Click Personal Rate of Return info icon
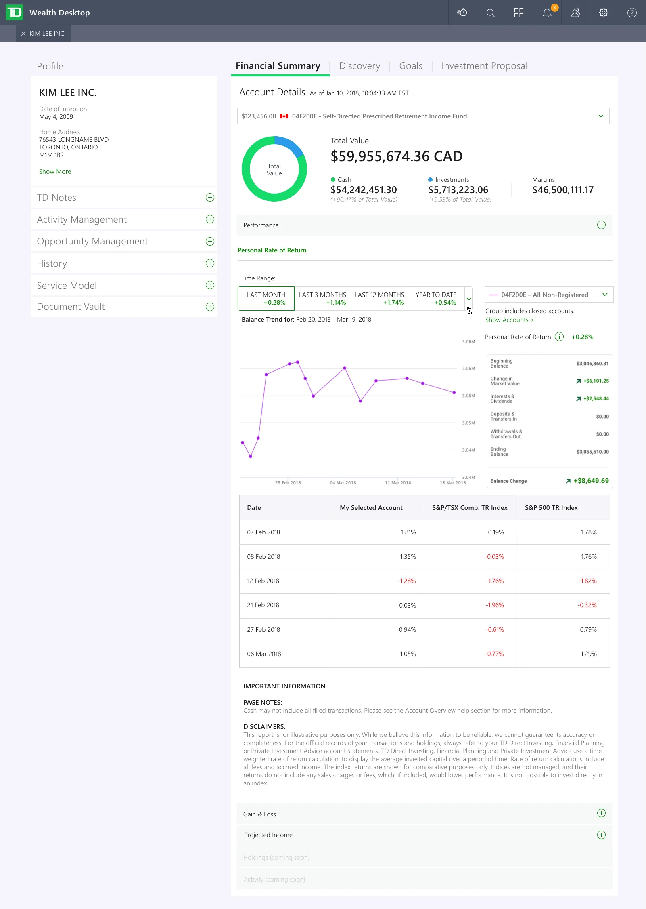 [x=559, y=337]
